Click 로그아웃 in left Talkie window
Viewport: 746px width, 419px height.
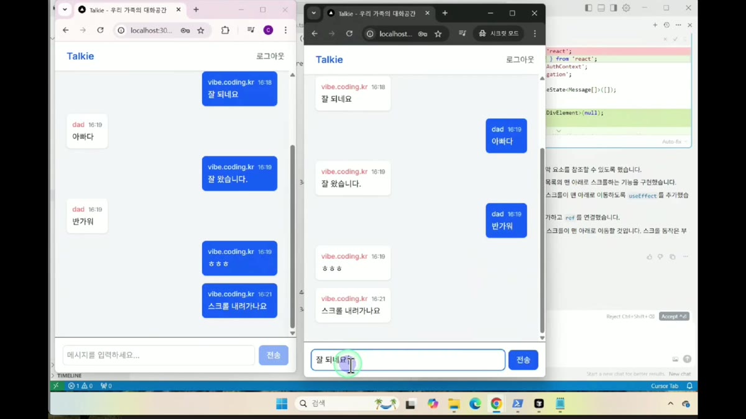(270, 56)
